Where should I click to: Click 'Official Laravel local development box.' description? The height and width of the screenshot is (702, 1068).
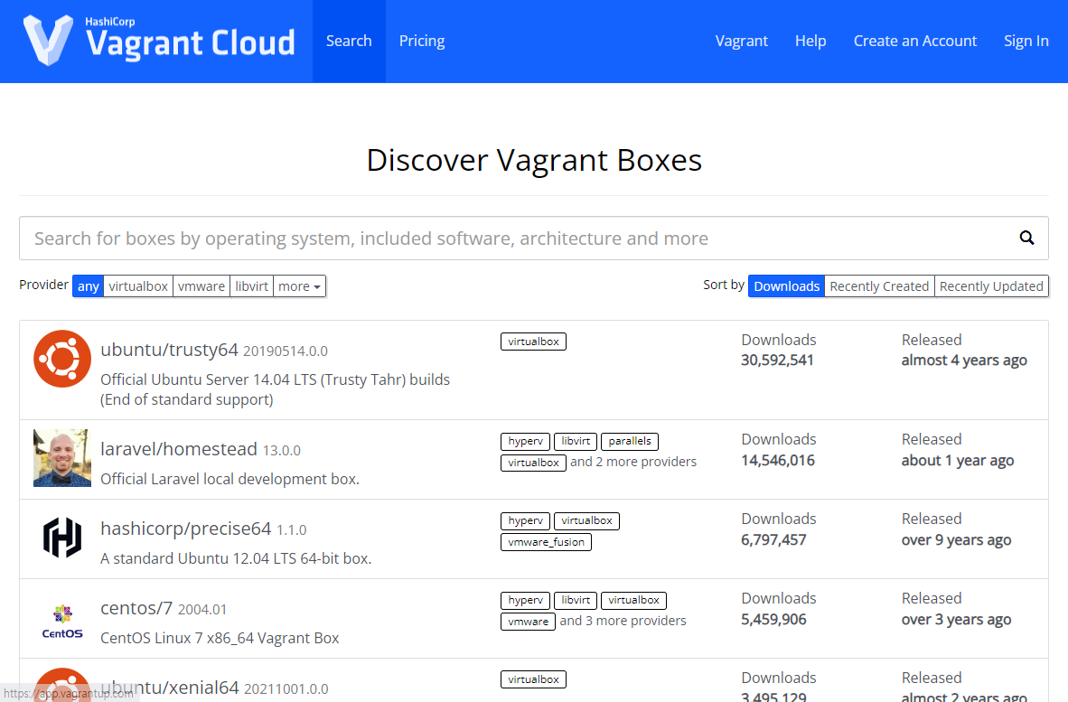pyautogui.click(x=230, y=480)
